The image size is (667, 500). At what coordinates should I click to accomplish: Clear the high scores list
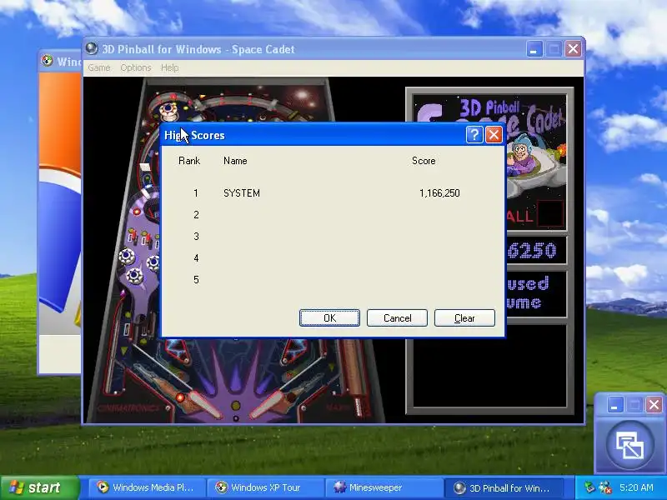(x=464, y=318)
